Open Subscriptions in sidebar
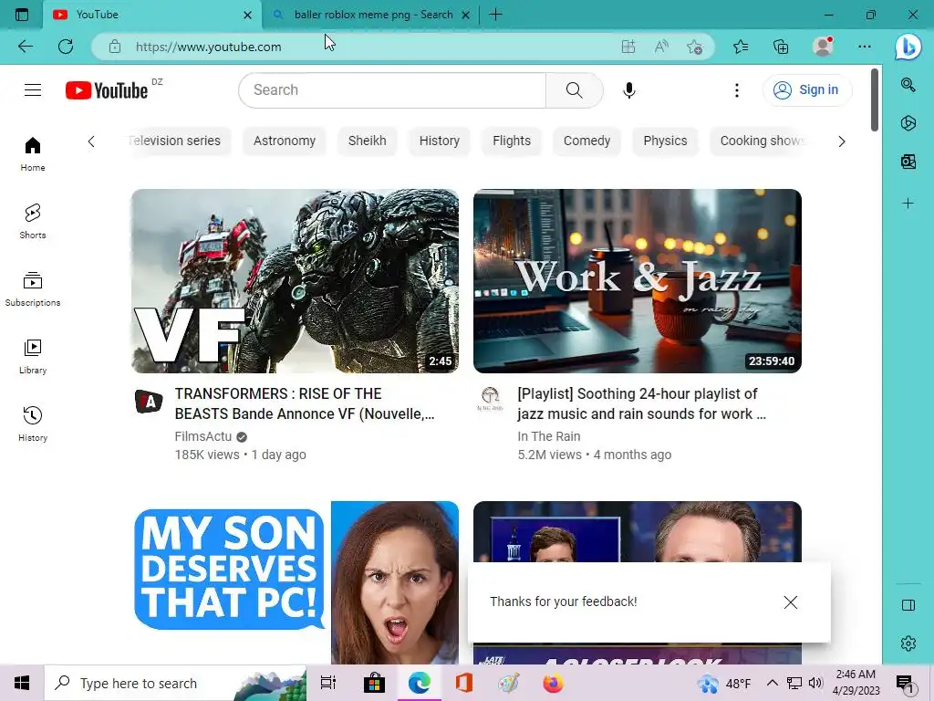The image size is (934, 701). click(x=33, y=289)
